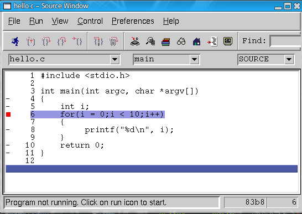
Task: Click the "int i;" code line
Action: coord(75,107)
